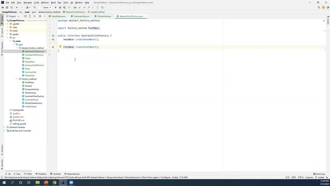The height and width of the screenshot is (186, 330).
Task: Collapse the src folder
Action: click(x=7, y=38)
